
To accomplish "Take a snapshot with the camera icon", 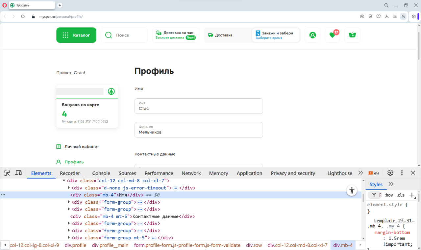I will point(362,16).
